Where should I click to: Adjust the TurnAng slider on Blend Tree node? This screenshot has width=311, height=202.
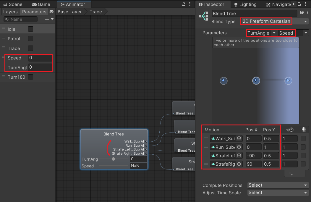tap(114, 159)
